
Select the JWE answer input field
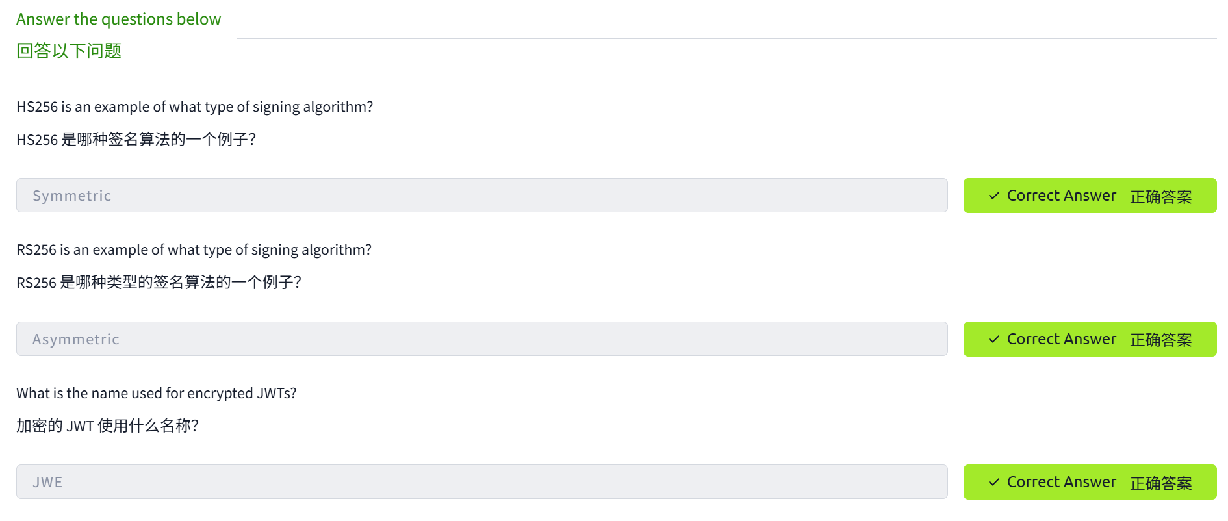coord(481,482)
